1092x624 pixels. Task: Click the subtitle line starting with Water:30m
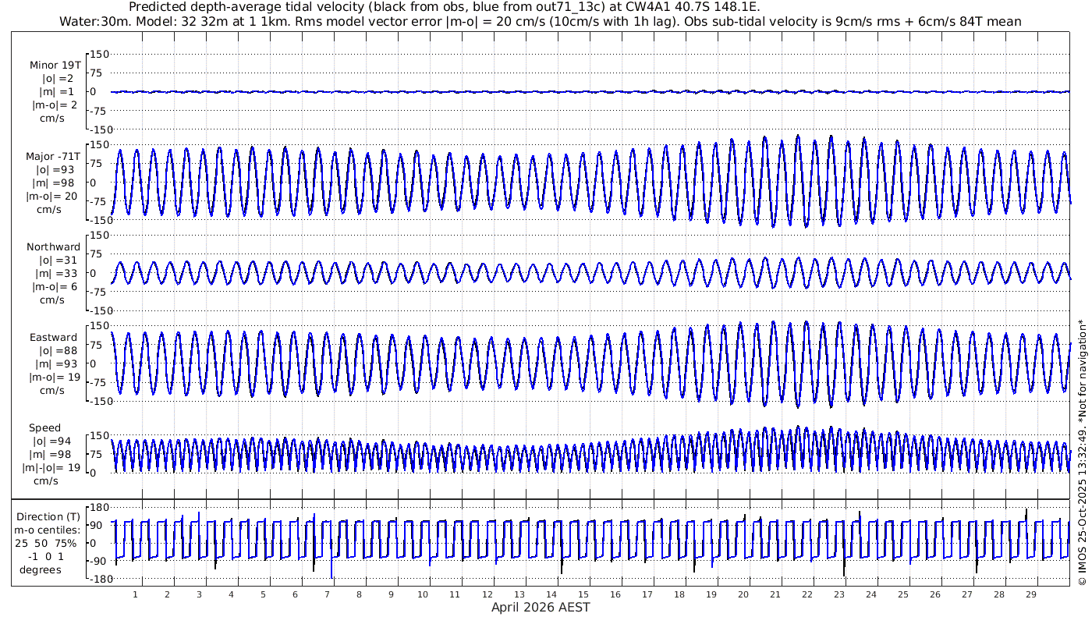pos(540,21)
